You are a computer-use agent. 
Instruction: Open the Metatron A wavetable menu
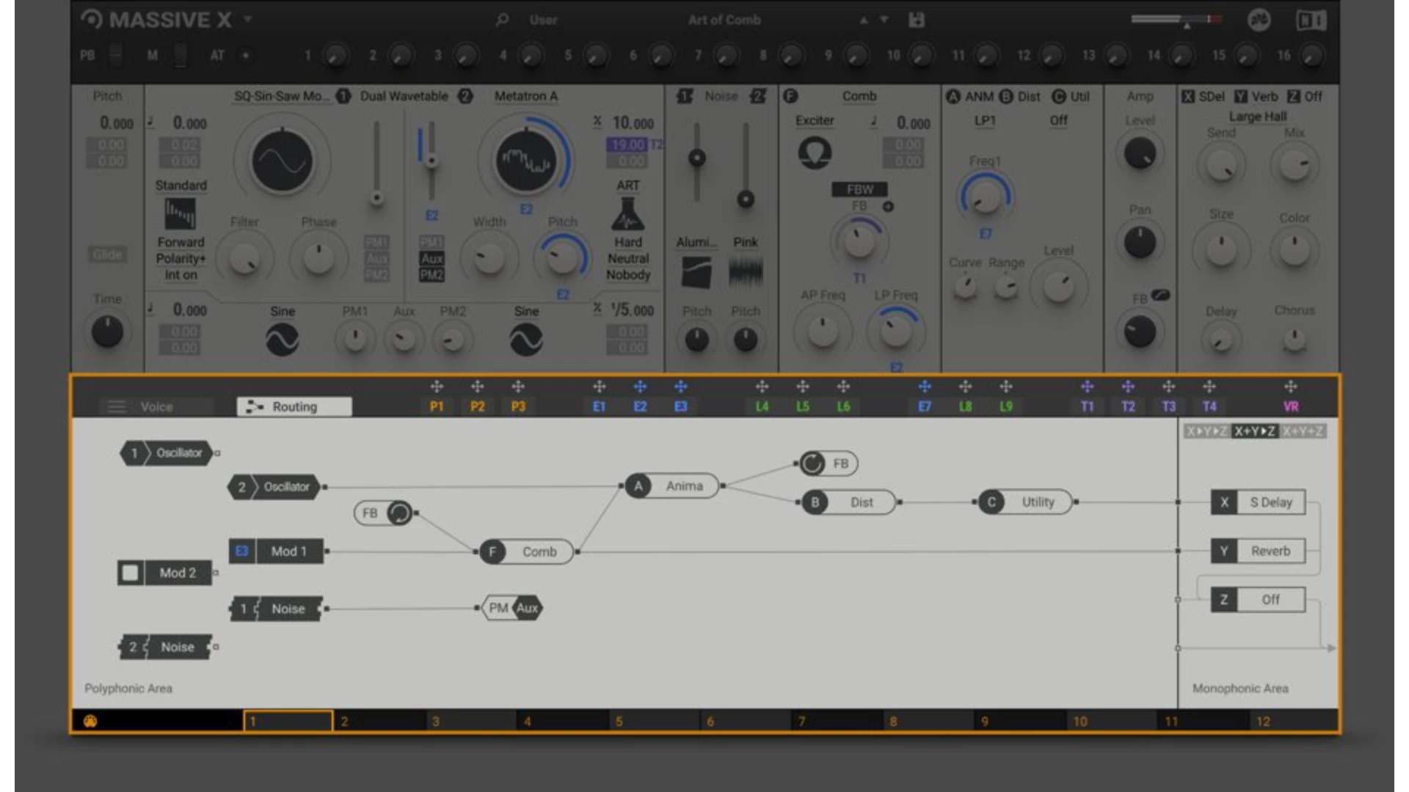pyautogui.click(x=526, y=96)
